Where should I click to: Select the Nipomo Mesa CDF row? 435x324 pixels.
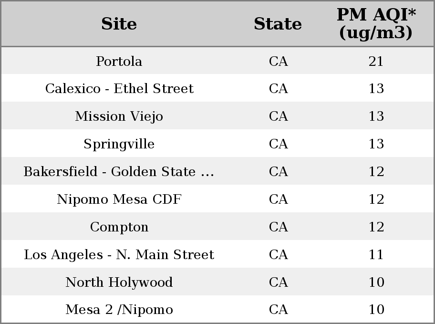point(217,199)
